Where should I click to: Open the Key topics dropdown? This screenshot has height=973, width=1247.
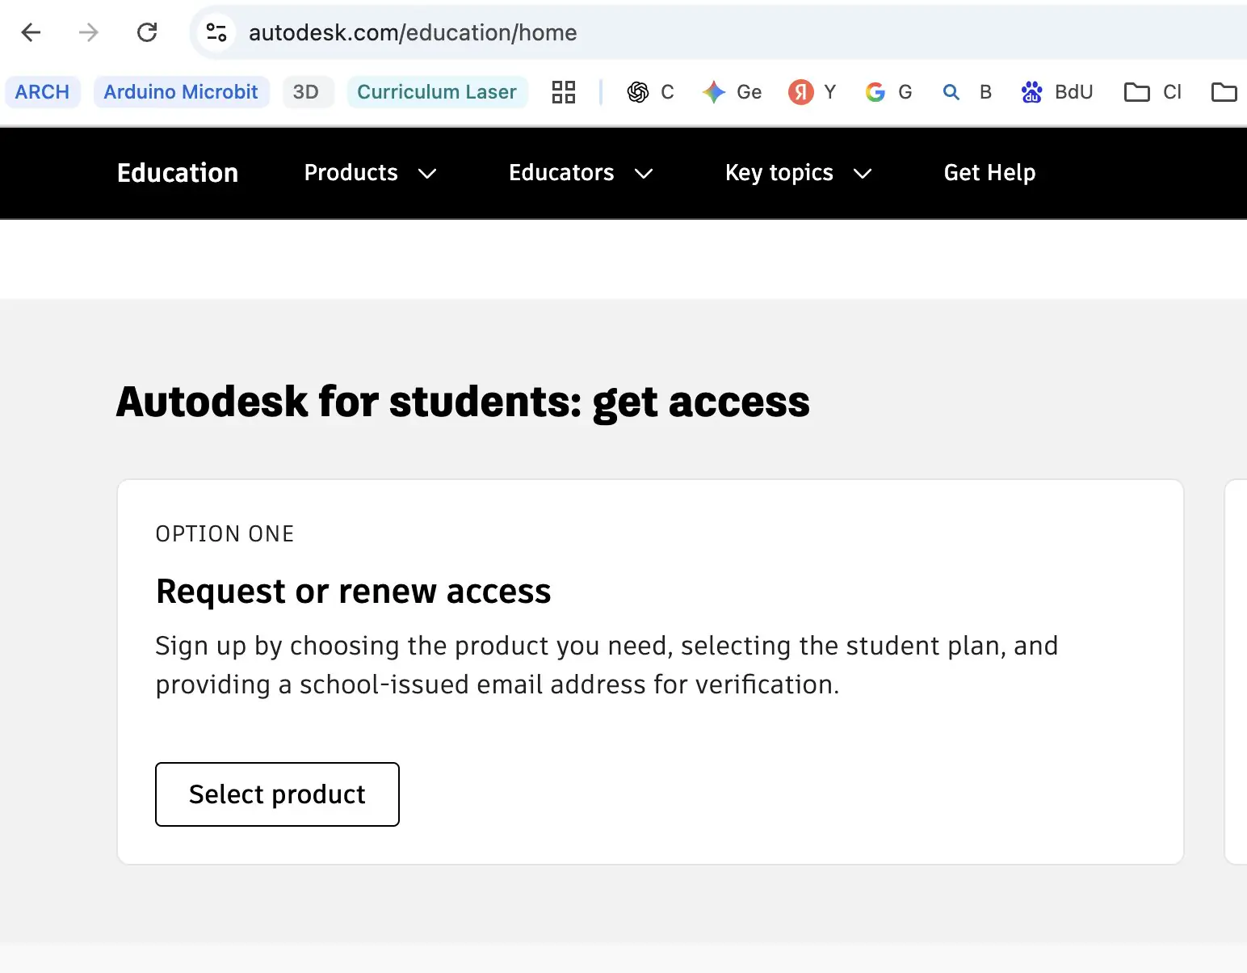point(797,173)
